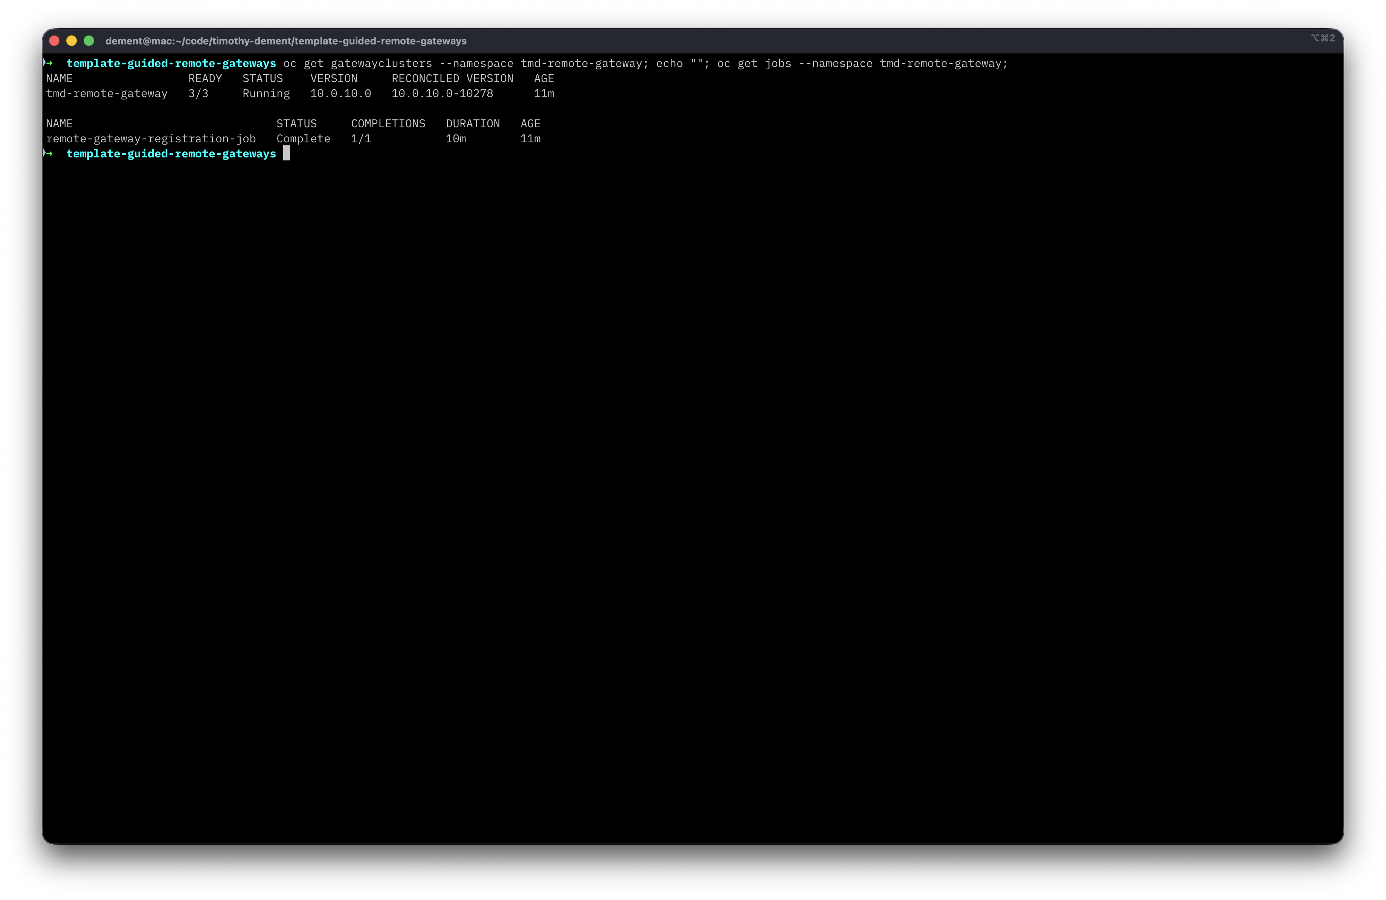The image size is (1386, 900).
Task: Click the terminal title bar path text
Action: point(285,41)
